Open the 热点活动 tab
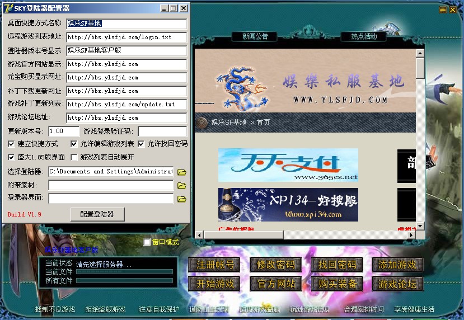Screen dimensions: 464x320 point(364,36)
